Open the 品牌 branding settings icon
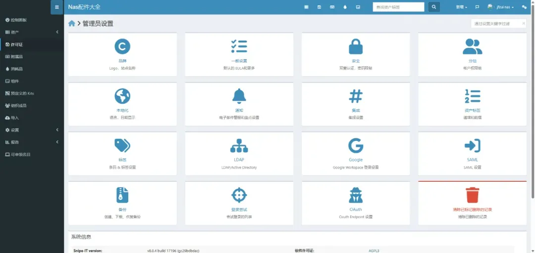Viewport: 535px width, 253px height. [122, 46]
